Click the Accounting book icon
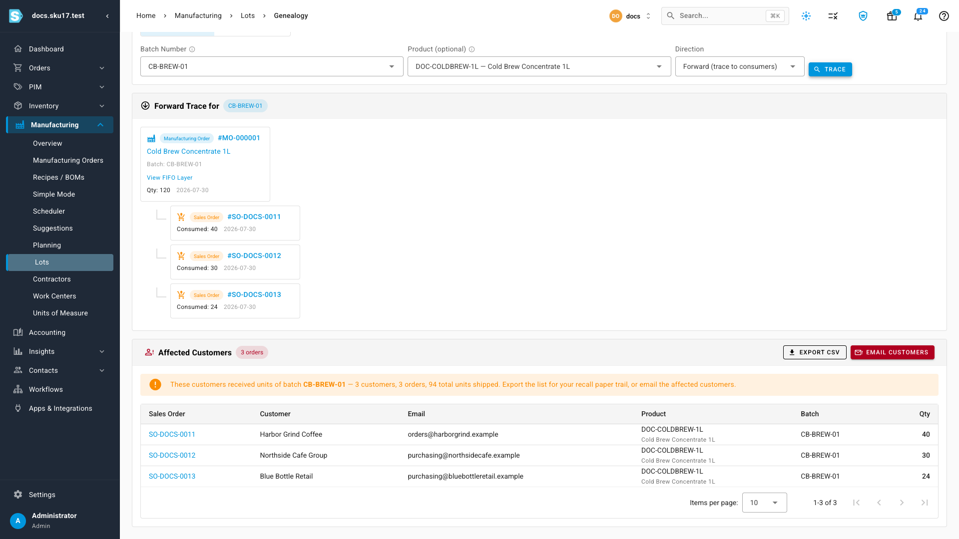This screenshot has width=959, height=539. click(x=18, y=332)
